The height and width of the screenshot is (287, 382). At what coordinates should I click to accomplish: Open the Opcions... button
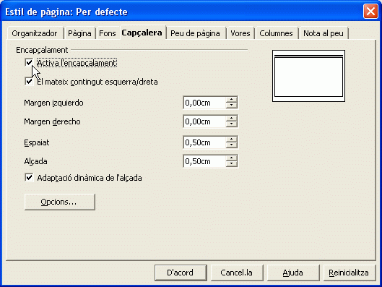pyautogui.click(x=60, y=202)
